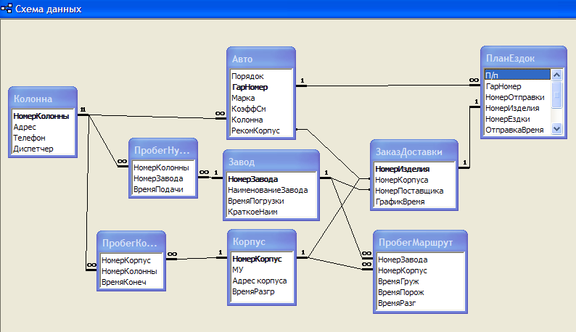576x332 pixels.
Task: Select ВремяГруж field in ПробегМаршрут table
Action: click(x=420, y=281)
